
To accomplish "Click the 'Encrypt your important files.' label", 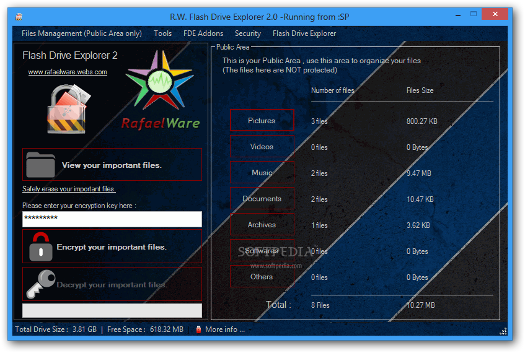I will [x=112, y=247].
